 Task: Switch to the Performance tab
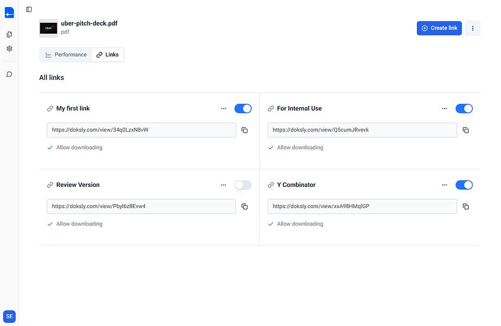click(x=66, y=55)
